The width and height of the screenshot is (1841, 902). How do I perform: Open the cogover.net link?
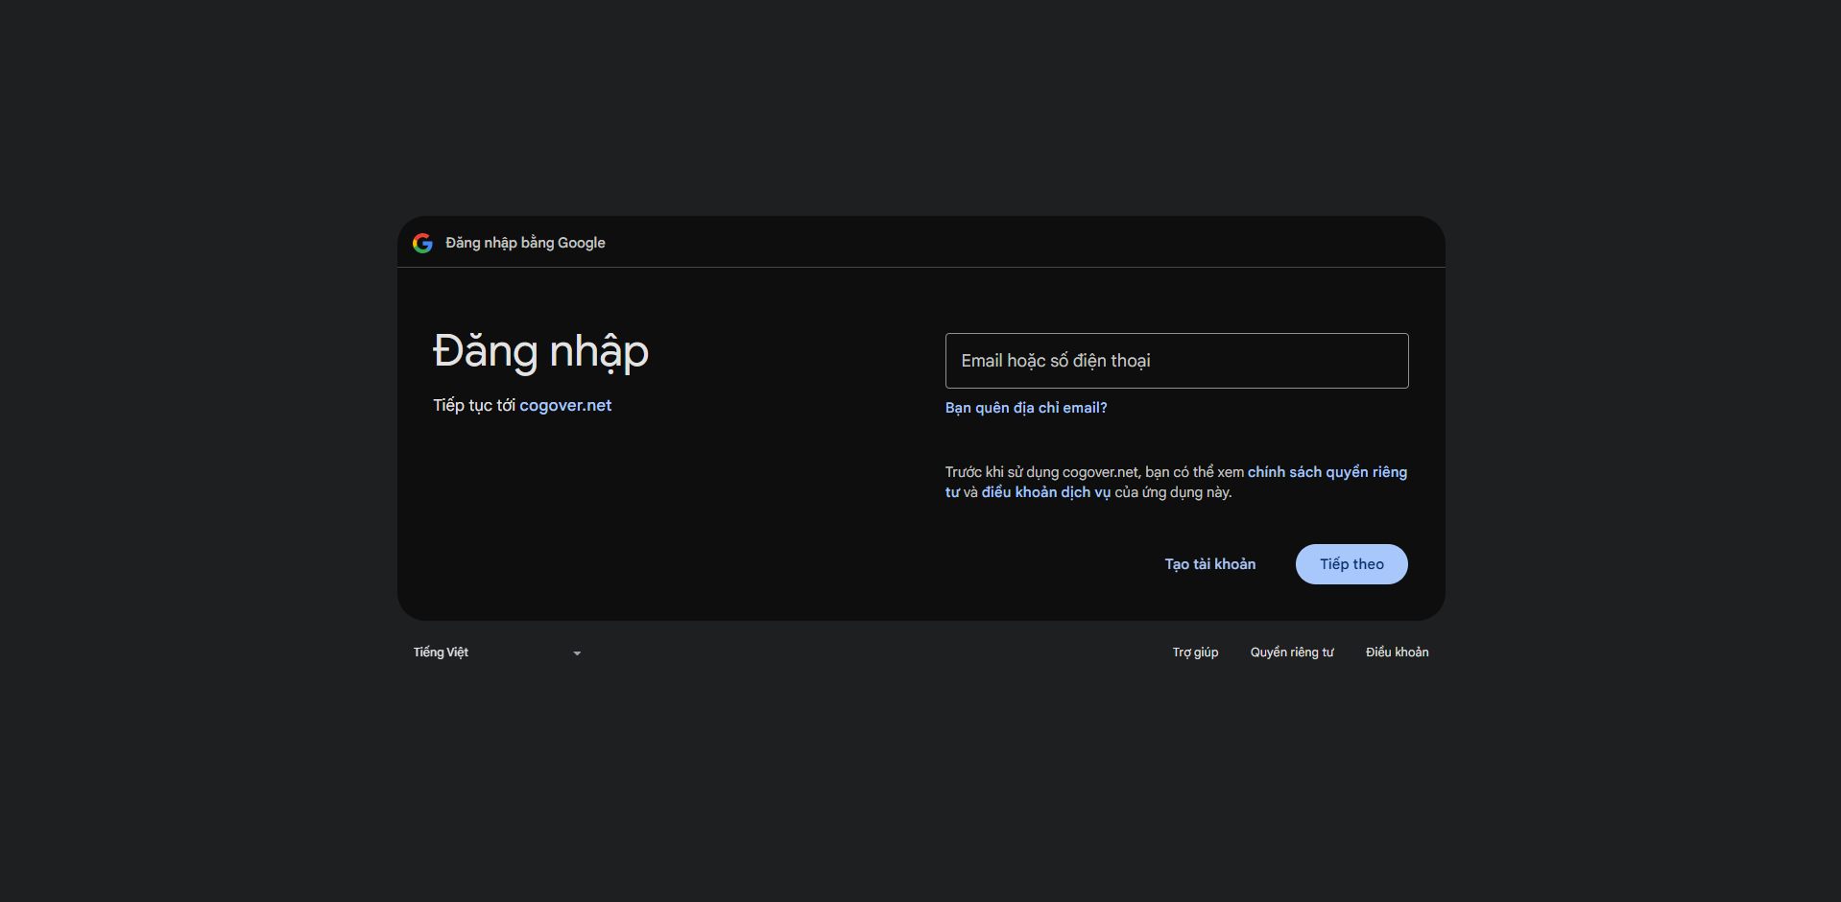tap(565, 406)
